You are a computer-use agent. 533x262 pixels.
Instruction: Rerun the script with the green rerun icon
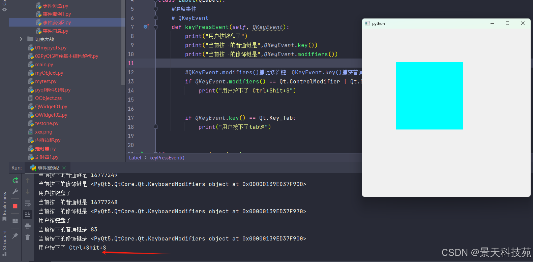coord(15,180)
